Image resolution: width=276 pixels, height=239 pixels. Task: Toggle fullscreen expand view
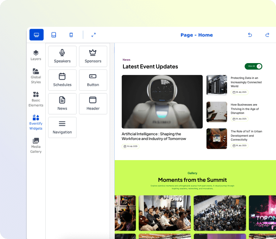coord(93,35)
